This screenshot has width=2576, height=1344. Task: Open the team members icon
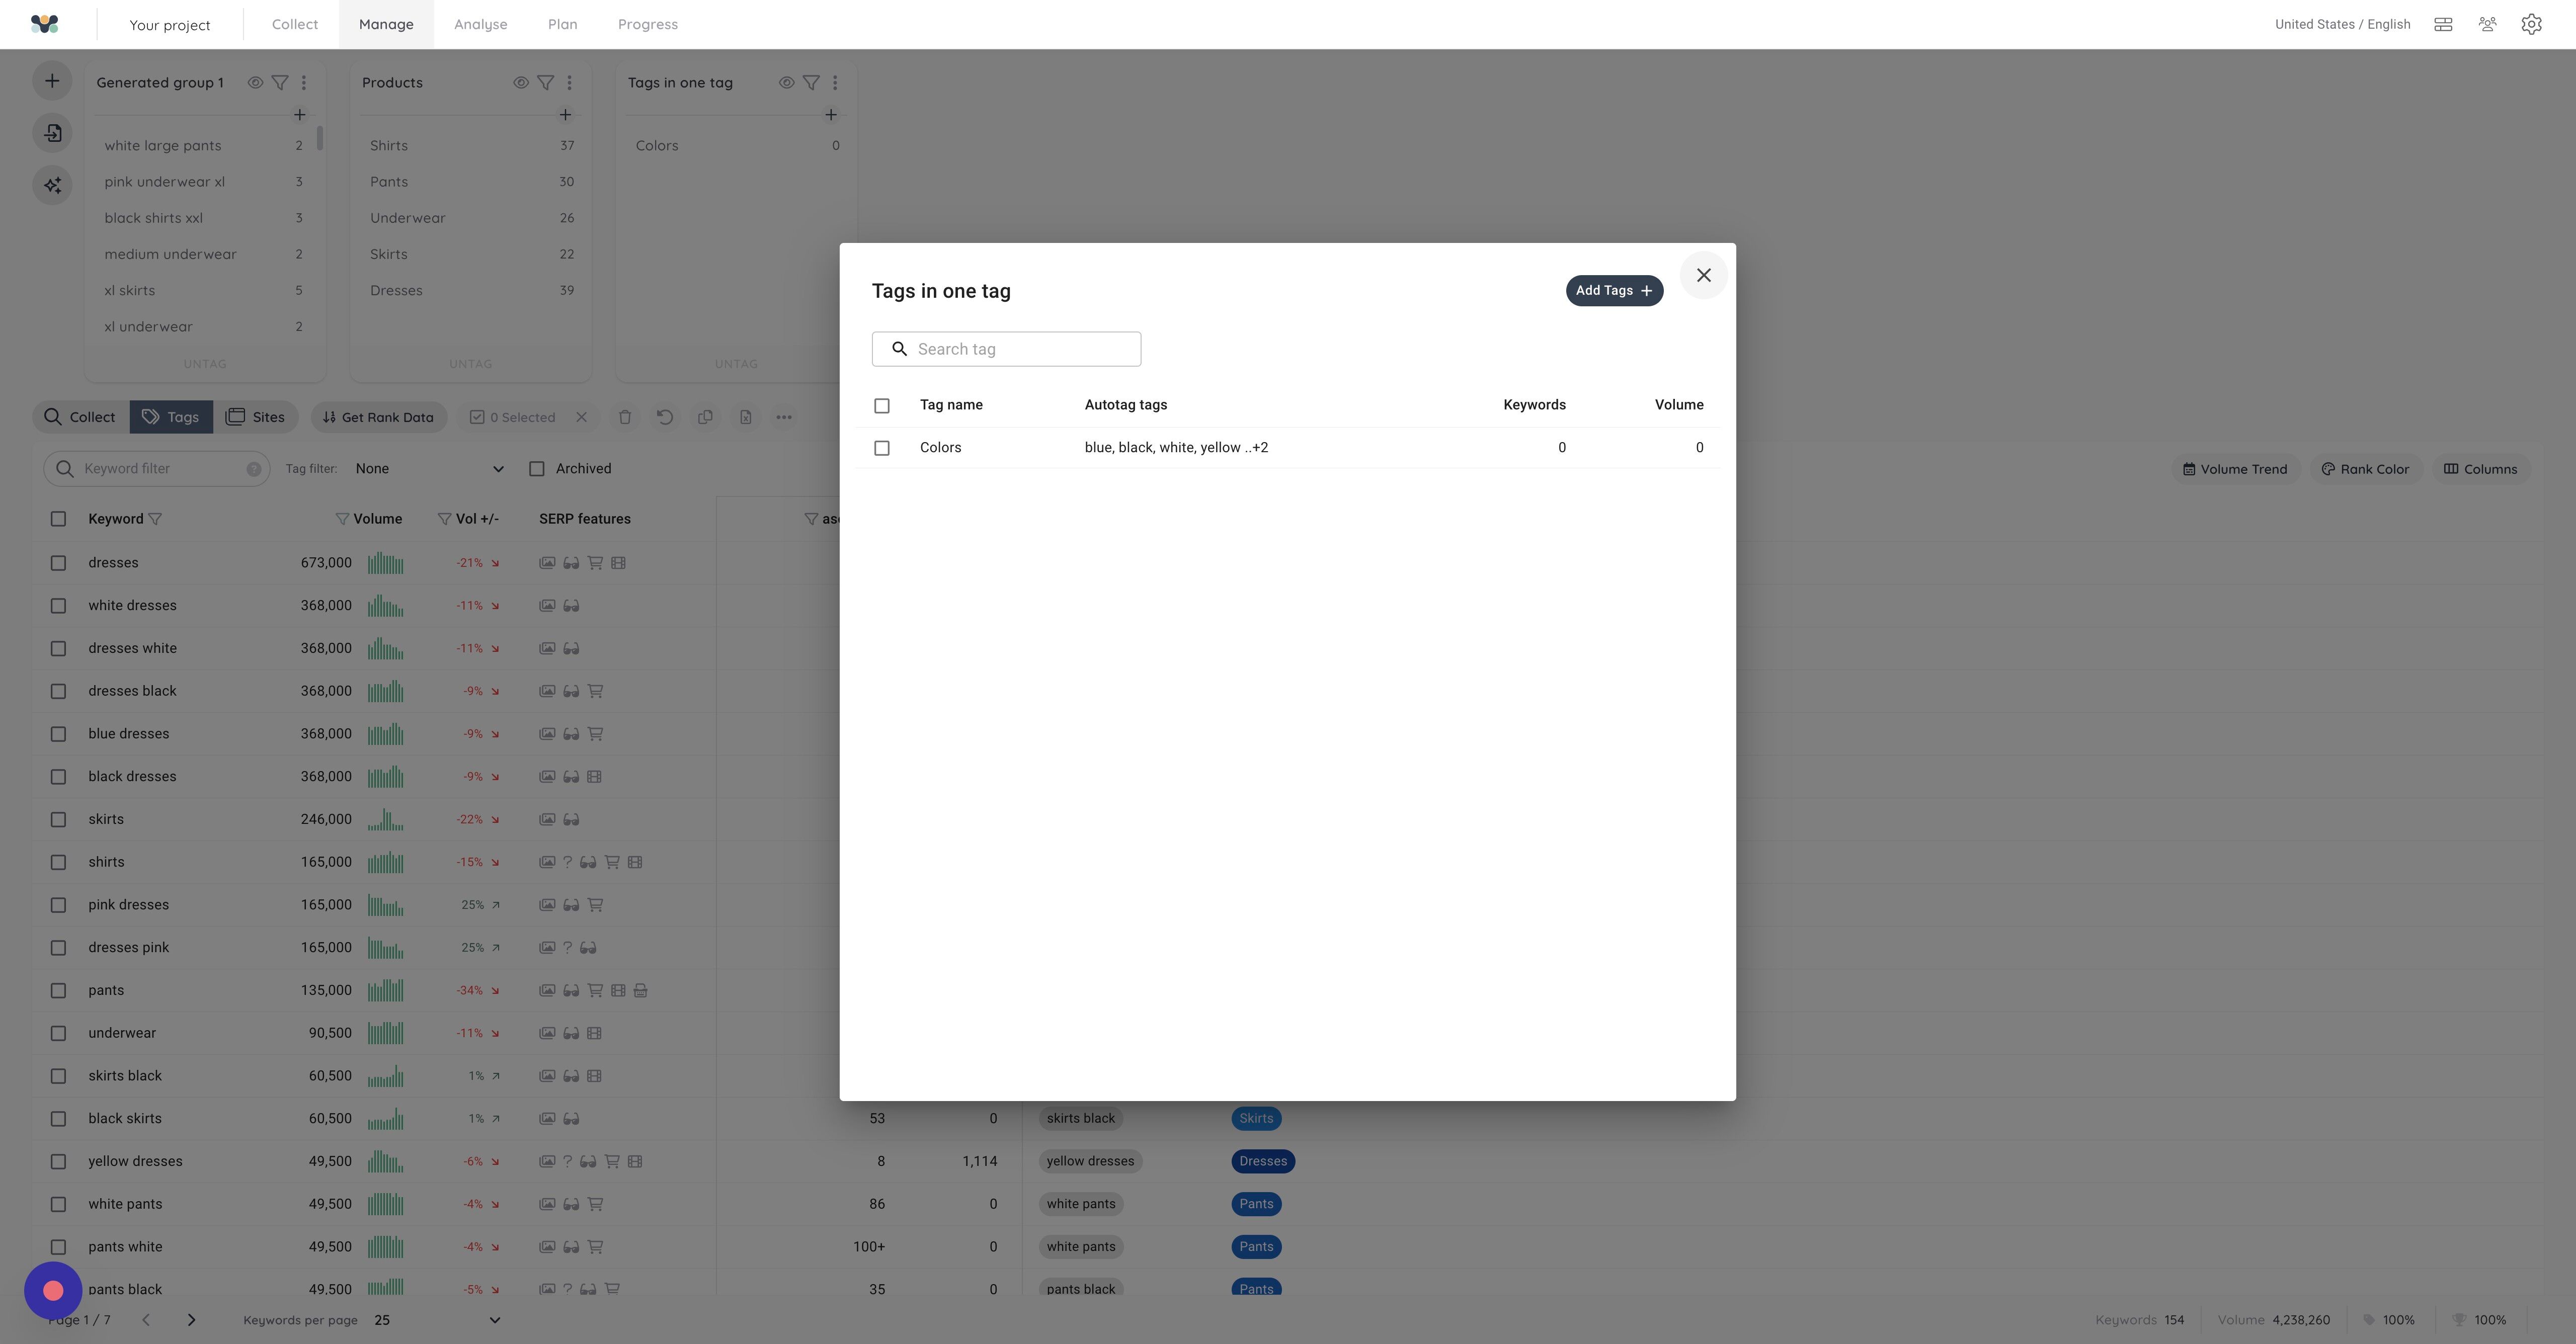[2488, 24]
